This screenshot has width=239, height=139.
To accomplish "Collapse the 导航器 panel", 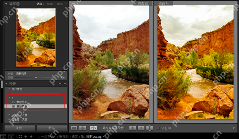I will pyautogui.click(x=6, y=4).
